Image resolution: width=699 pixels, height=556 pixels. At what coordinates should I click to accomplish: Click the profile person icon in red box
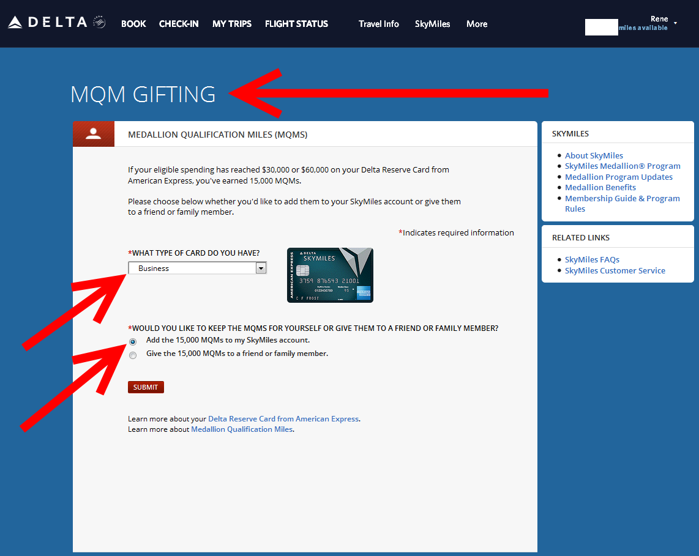click(x=94, y=134)
